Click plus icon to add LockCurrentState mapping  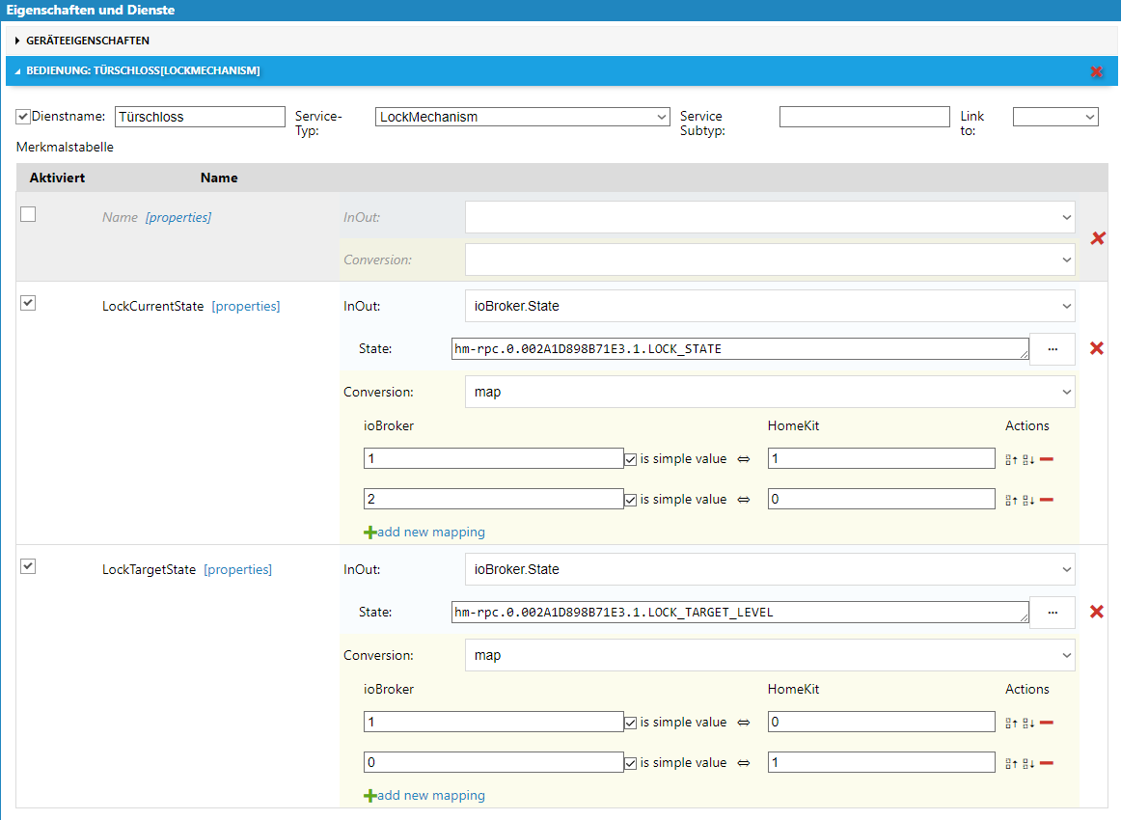click(x=370, y=532)
